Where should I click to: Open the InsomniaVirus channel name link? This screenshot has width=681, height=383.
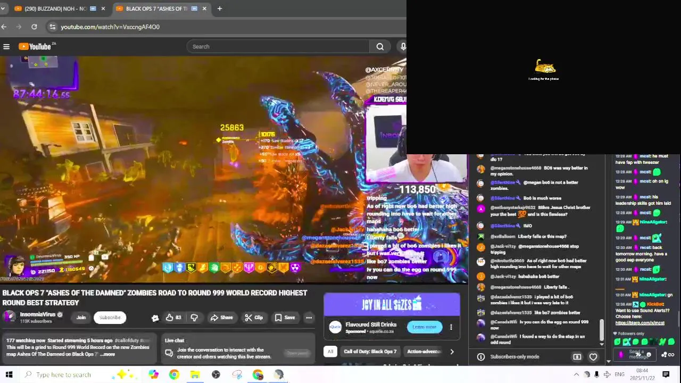[38, 314]
